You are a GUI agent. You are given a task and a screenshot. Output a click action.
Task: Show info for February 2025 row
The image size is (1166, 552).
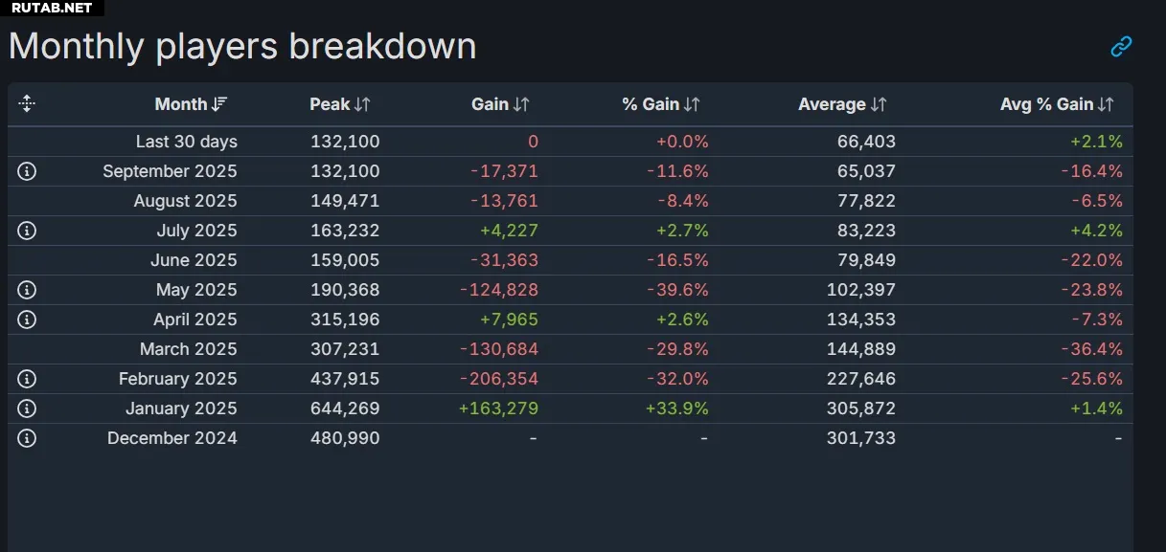27,379
